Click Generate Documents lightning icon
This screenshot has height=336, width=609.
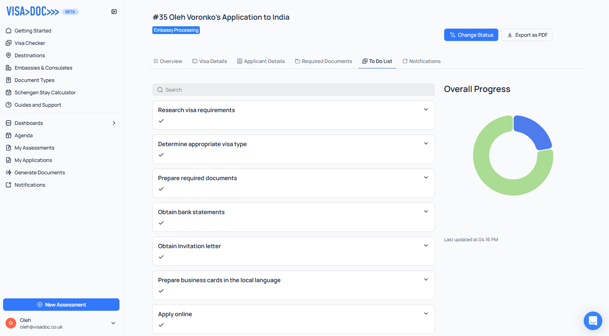click(9, 172)
